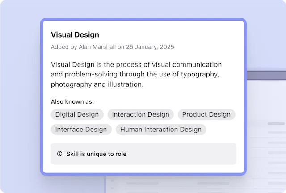The height and width of the screenshot is (193, 286).
Task: Click the blurred list lines right of the card
Action: click(x=277, y=153)
